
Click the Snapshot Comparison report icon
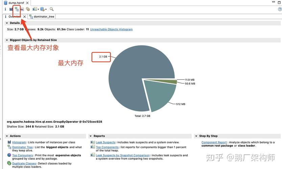click(93, 155)
